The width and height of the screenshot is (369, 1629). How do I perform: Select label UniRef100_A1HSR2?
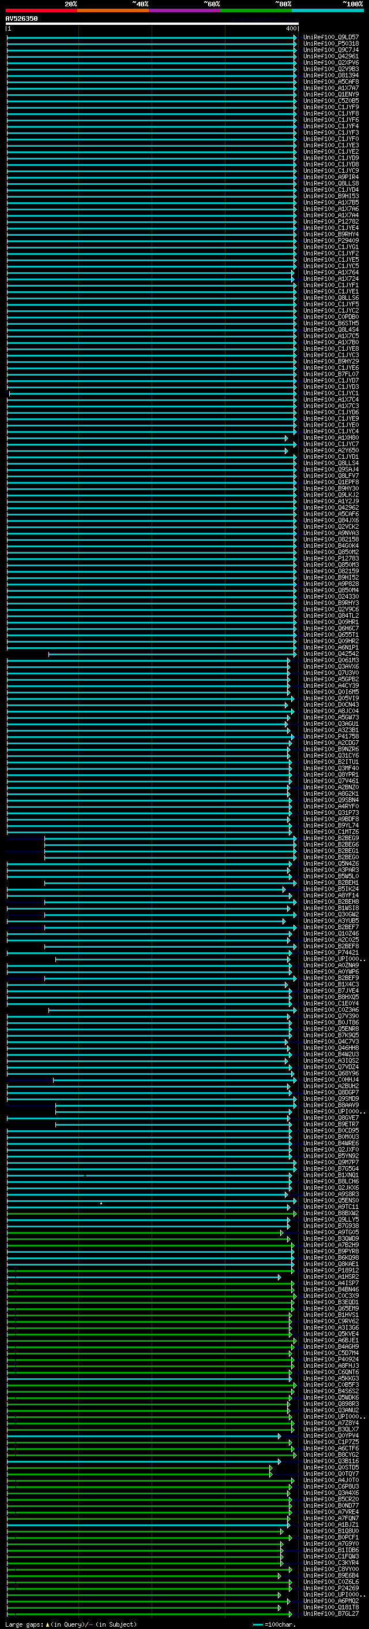point(331,1277)
